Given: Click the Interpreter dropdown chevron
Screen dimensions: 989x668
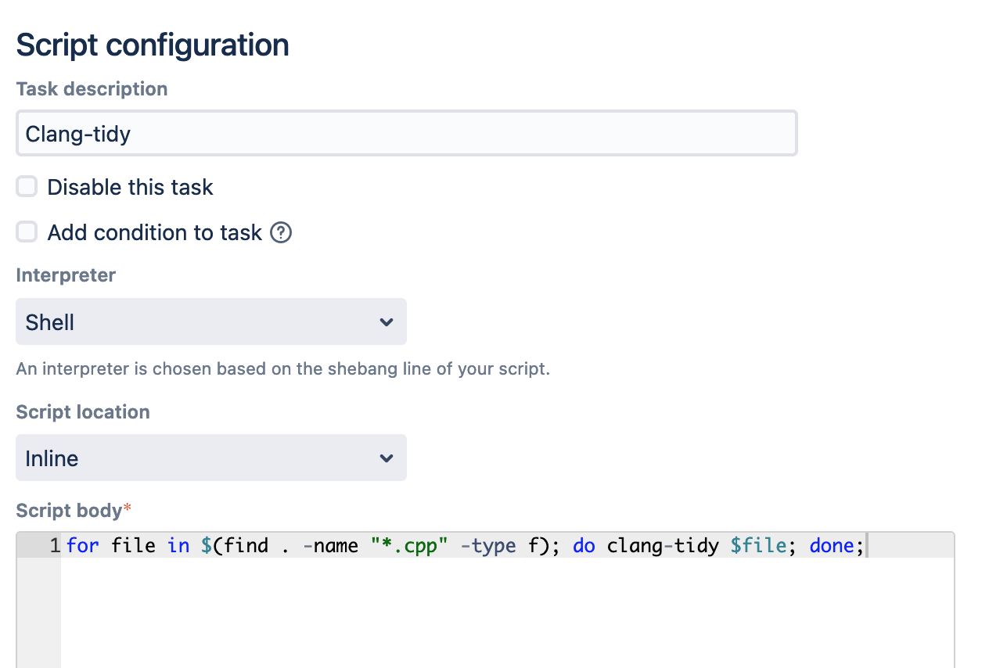Looking at the screenshot, I should pos(386,321).
